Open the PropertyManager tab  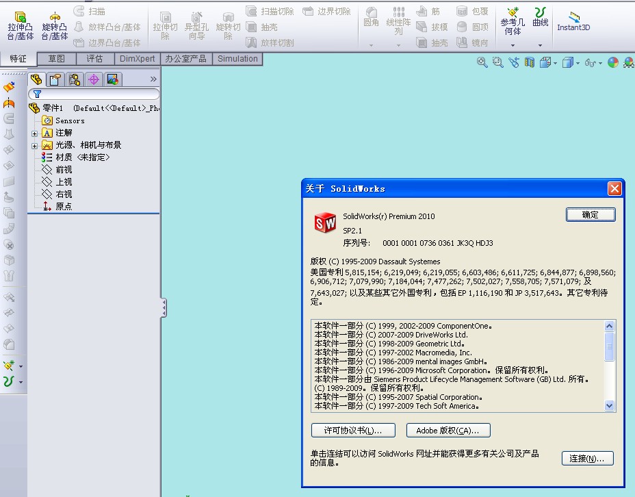coord(55,79)
